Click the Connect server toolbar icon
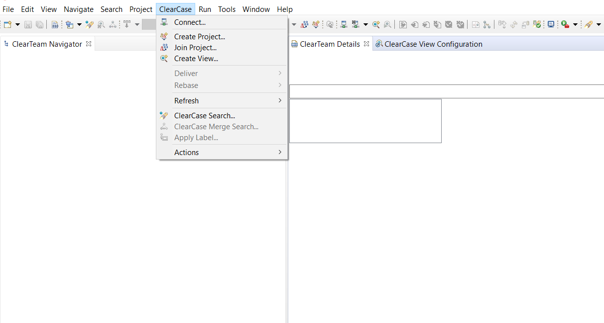The height and width of the screenshot is (323, 604). (x=344, y=24)
